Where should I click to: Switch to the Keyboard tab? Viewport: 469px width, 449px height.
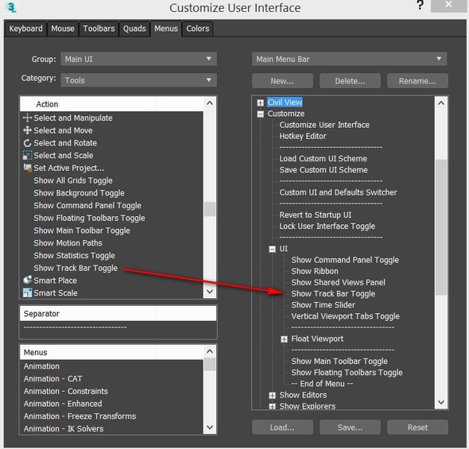coord(25,29)
